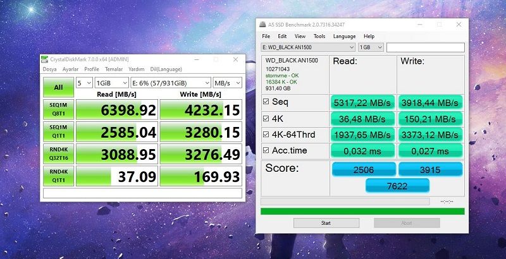Click the AS SSD Benchmark title bar icon
The image size is (506, 259).
[263, 25]
